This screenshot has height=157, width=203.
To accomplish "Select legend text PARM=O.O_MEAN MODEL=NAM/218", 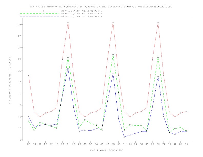I will (x=81, y=11).
